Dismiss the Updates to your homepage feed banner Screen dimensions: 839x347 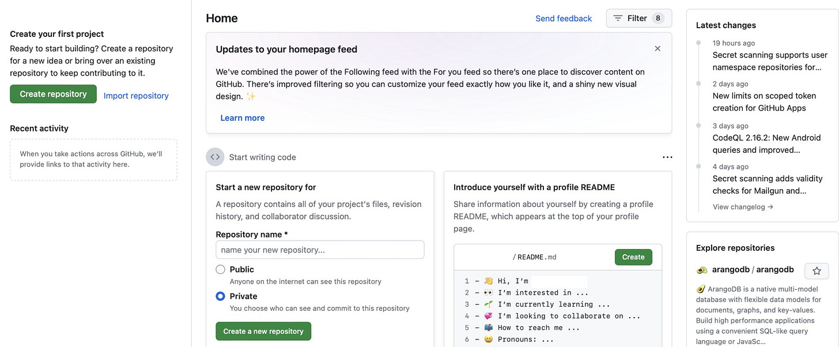(x=657, y=48)
